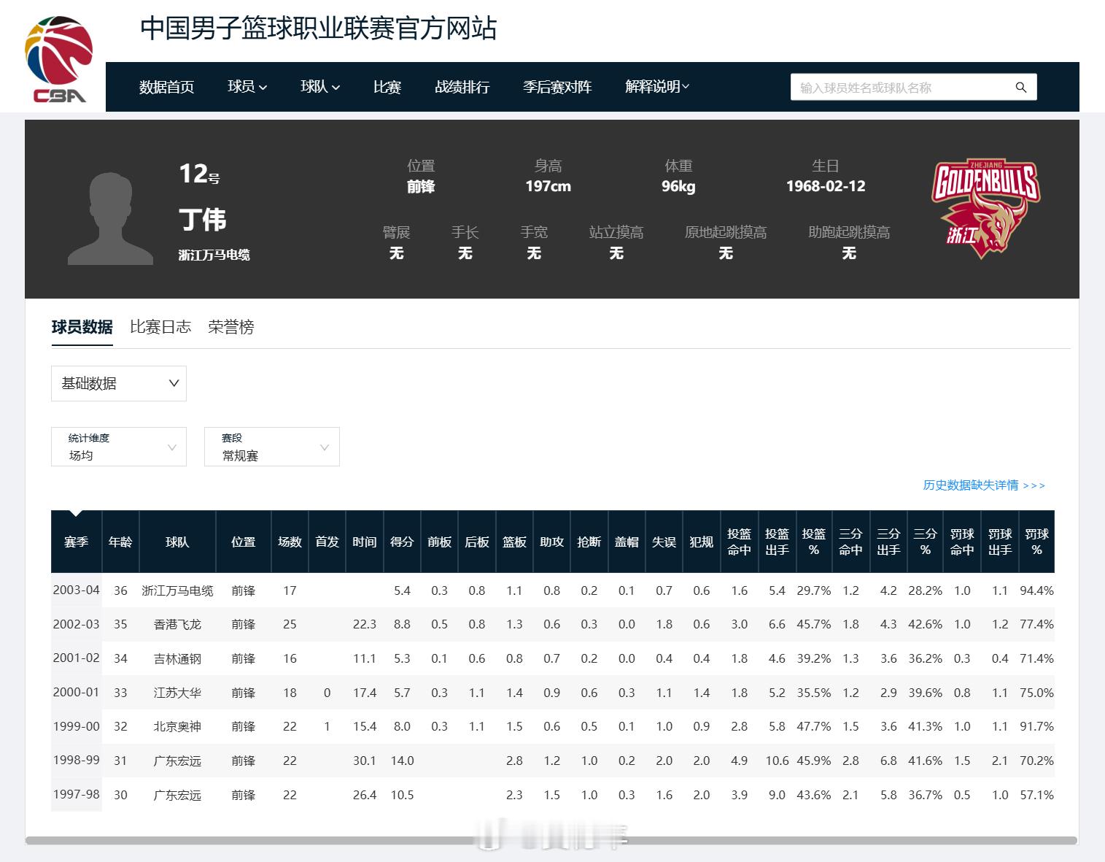
Task: Click the 场数 column header
Action: pyautogui.click(x=290, y=542)
